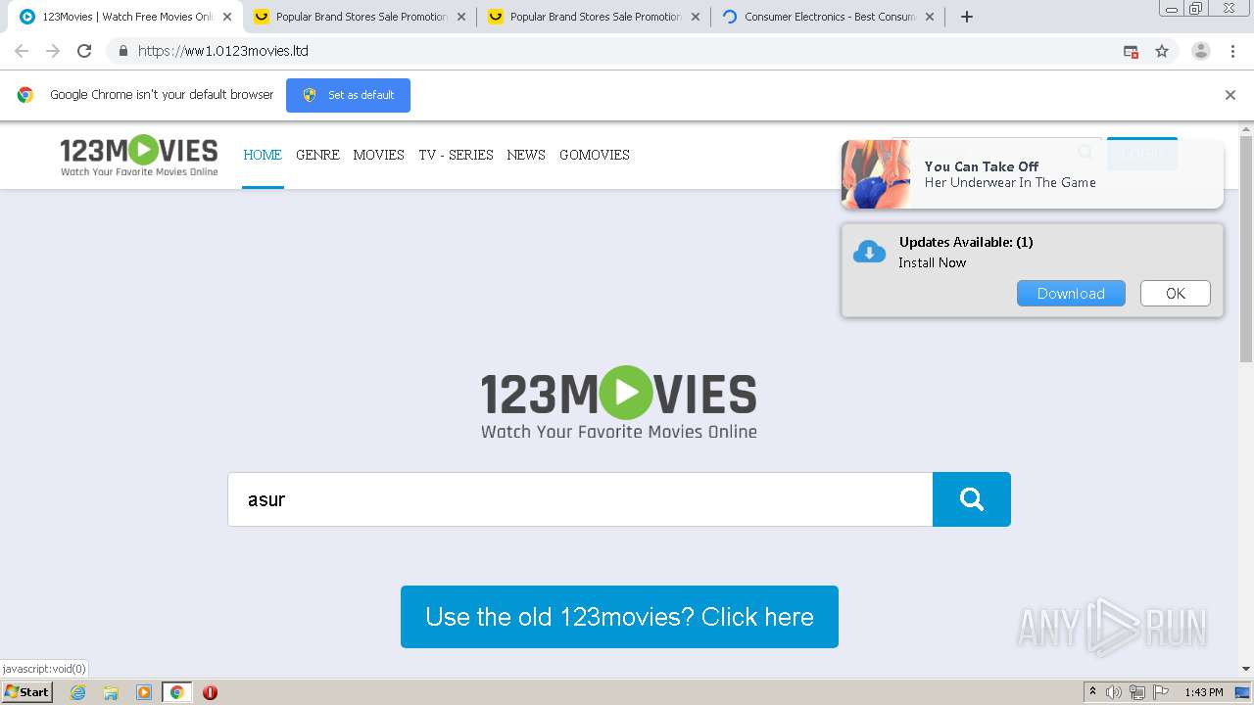
Task: Dismiss the default browser notification bar
Action: pyautogui.click(x=1230, y=95)
